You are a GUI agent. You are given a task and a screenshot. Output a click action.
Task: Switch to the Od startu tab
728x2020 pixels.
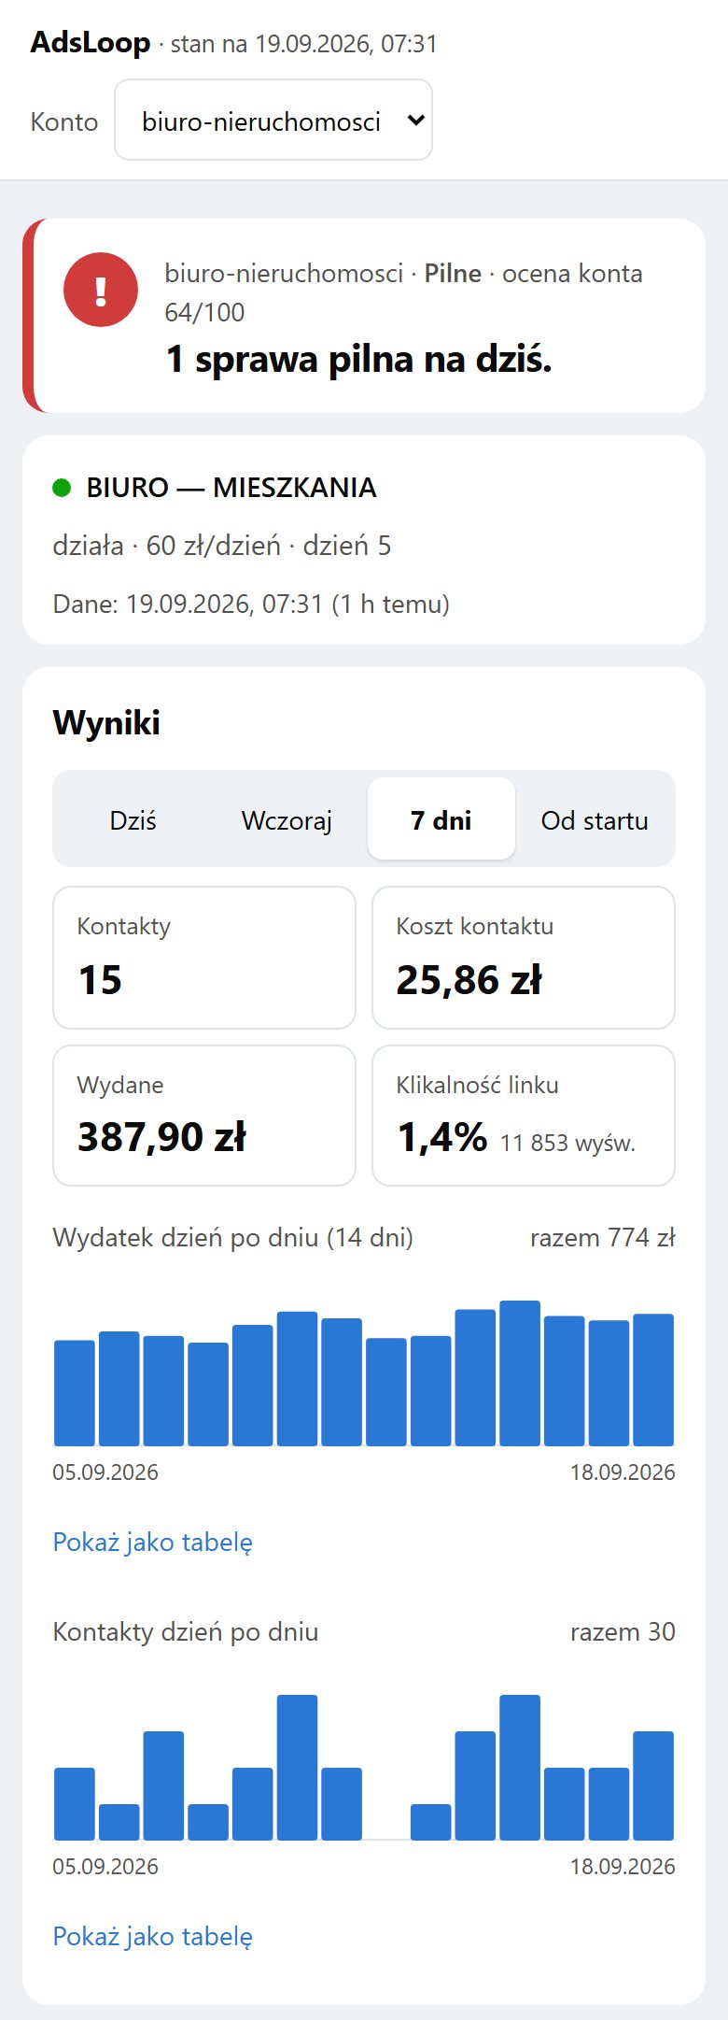point(595,819)
